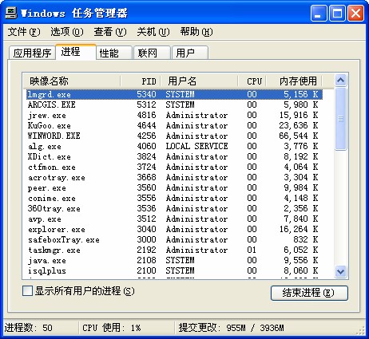Select the ctfmon.exe process
This screenshot has height=339, width=369.
click(174, 167)
